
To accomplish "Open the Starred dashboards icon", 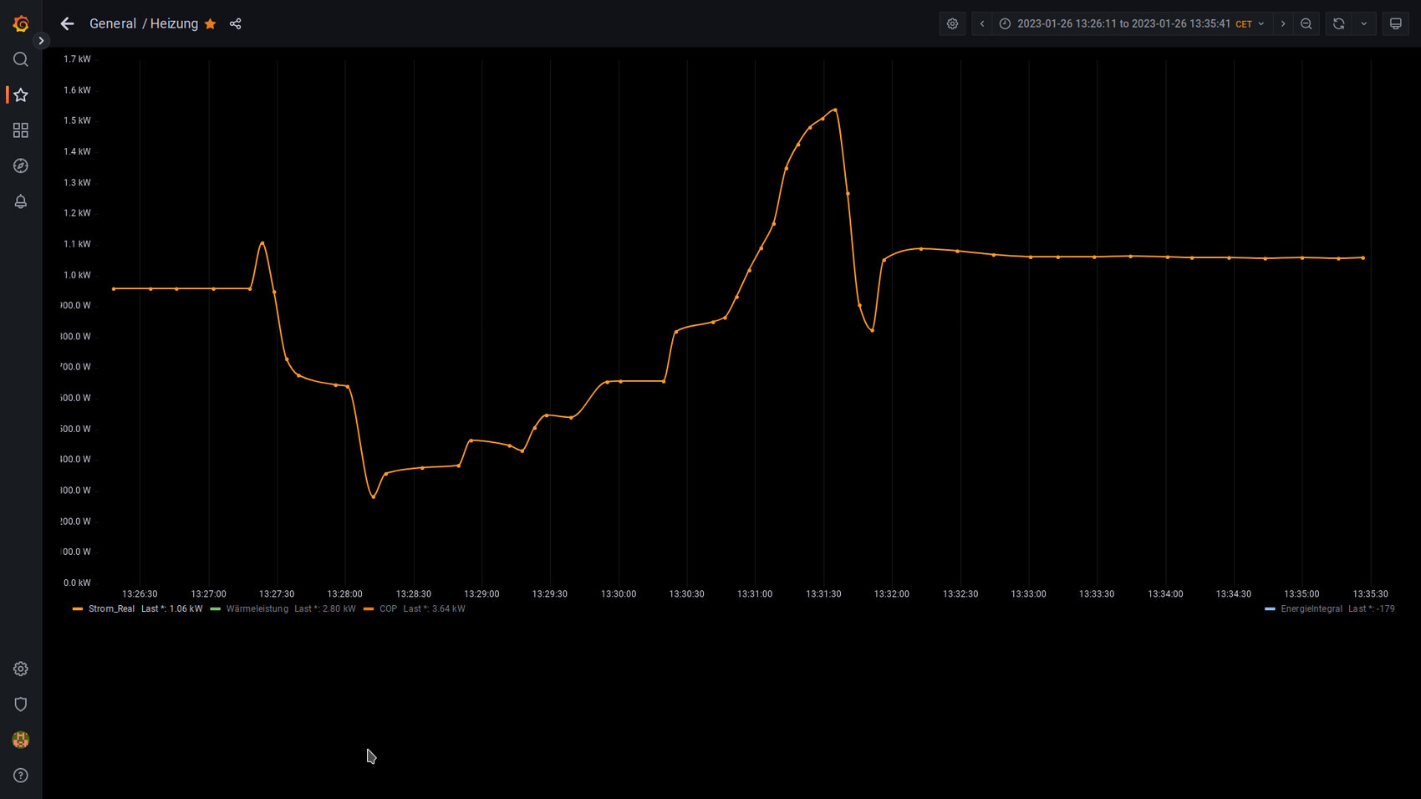I will 21,95.
